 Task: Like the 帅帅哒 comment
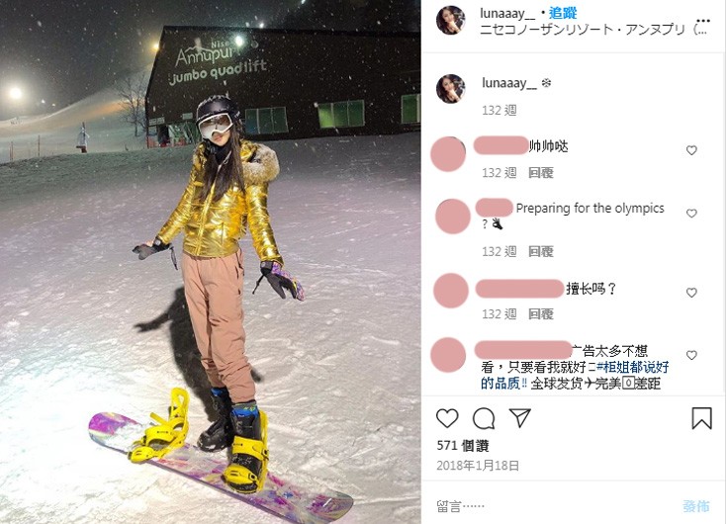[x=691, y=150]
